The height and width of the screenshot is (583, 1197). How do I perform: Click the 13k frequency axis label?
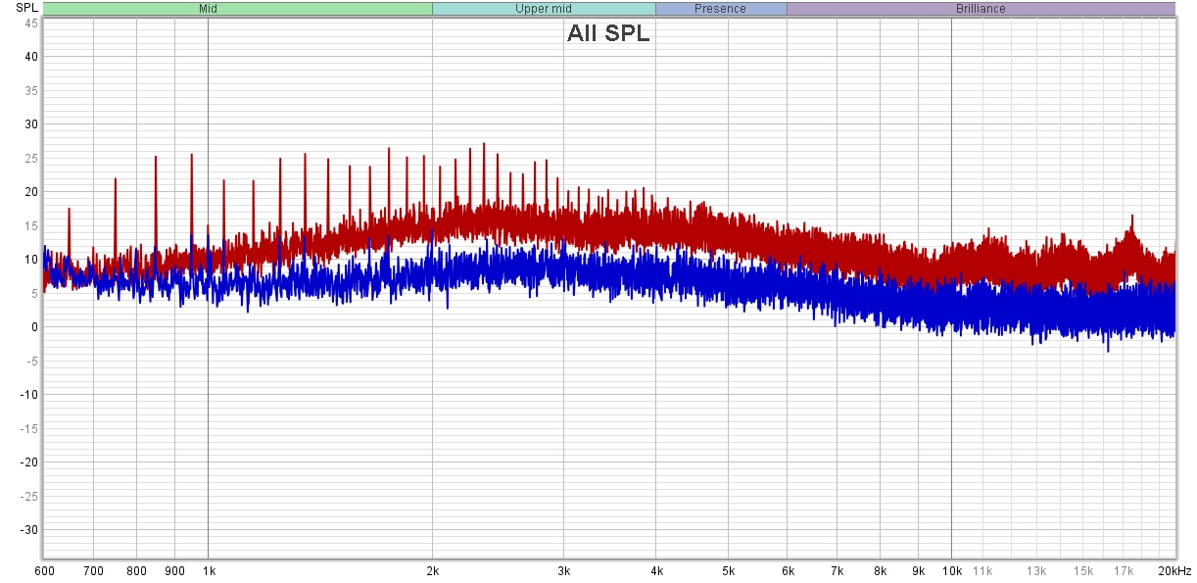[x=1036, y=570]
